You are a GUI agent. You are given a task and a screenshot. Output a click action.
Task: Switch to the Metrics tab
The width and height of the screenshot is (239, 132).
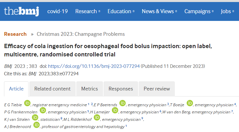coord(89,89)
